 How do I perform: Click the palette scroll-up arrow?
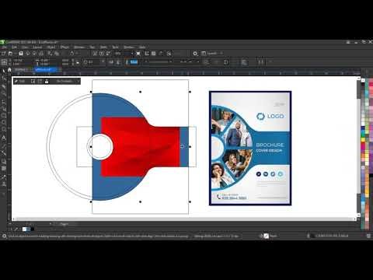pos(363,80)
